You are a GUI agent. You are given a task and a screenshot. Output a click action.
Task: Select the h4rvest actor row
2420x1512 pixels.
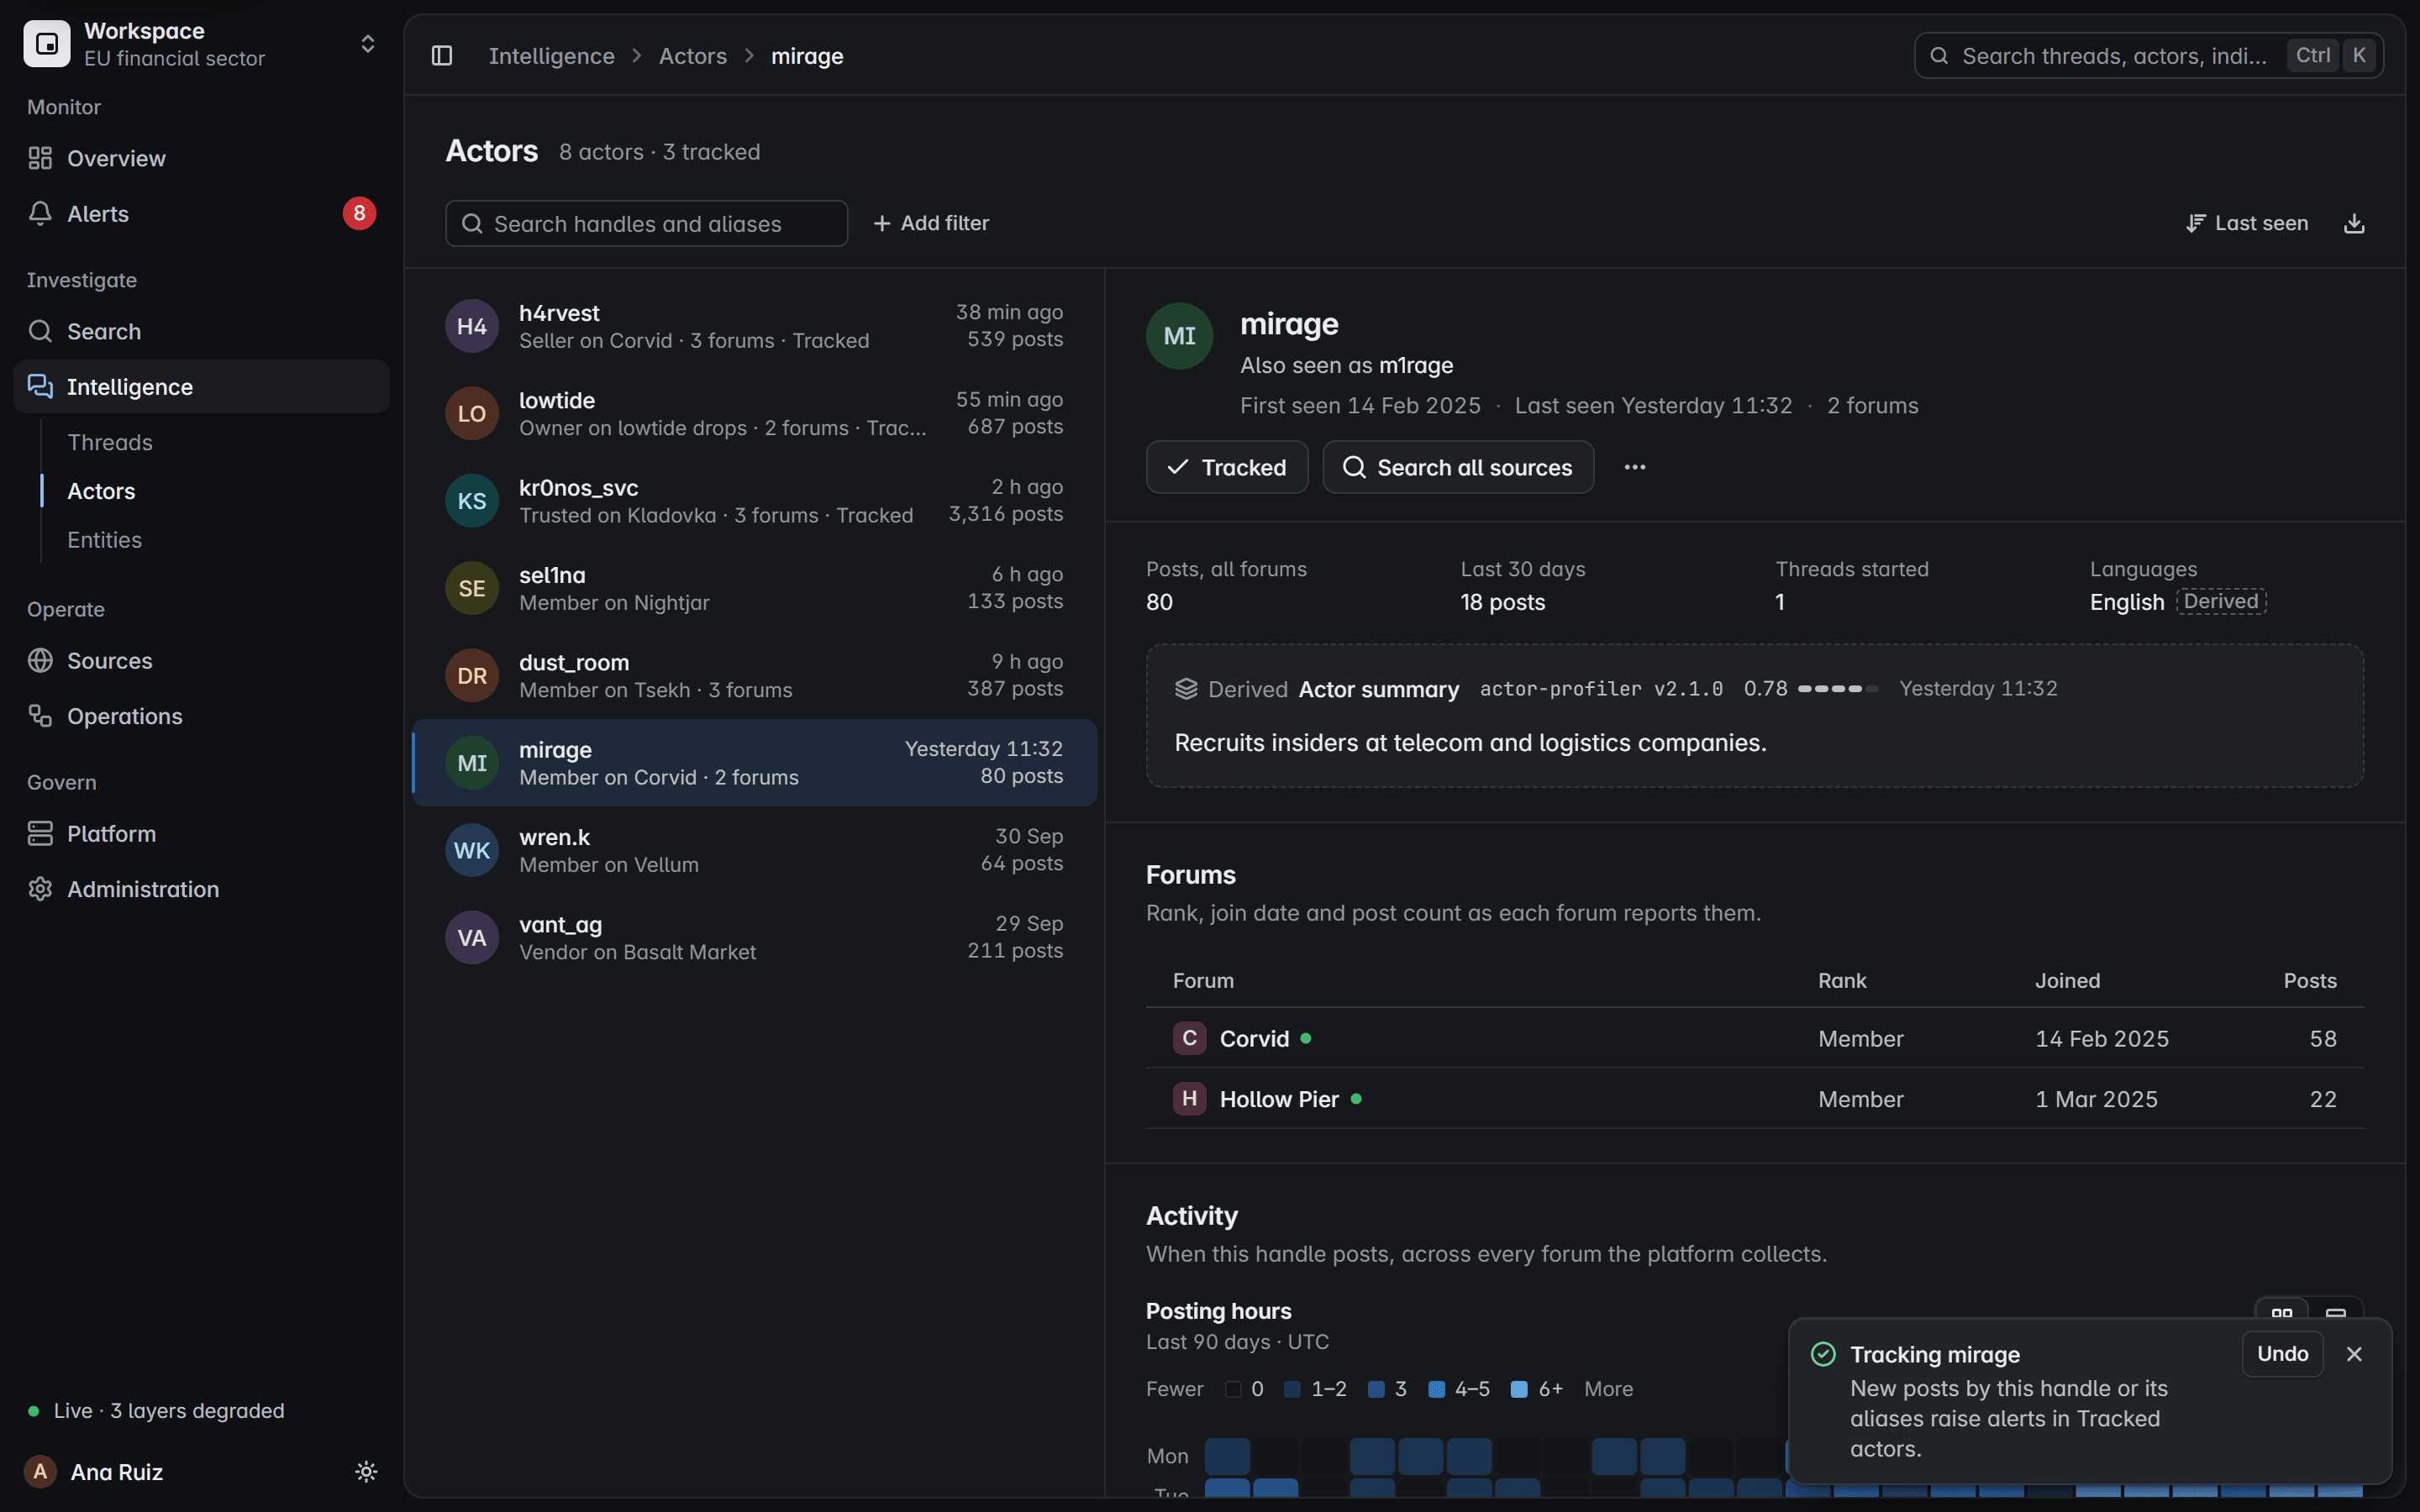754,326
